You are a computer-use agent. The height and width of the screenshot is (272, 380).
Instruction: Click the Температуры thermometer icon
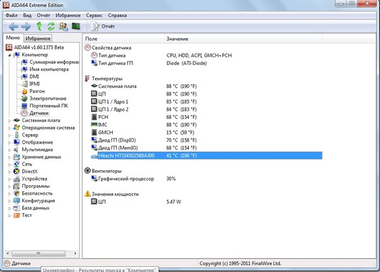(87, 78)
